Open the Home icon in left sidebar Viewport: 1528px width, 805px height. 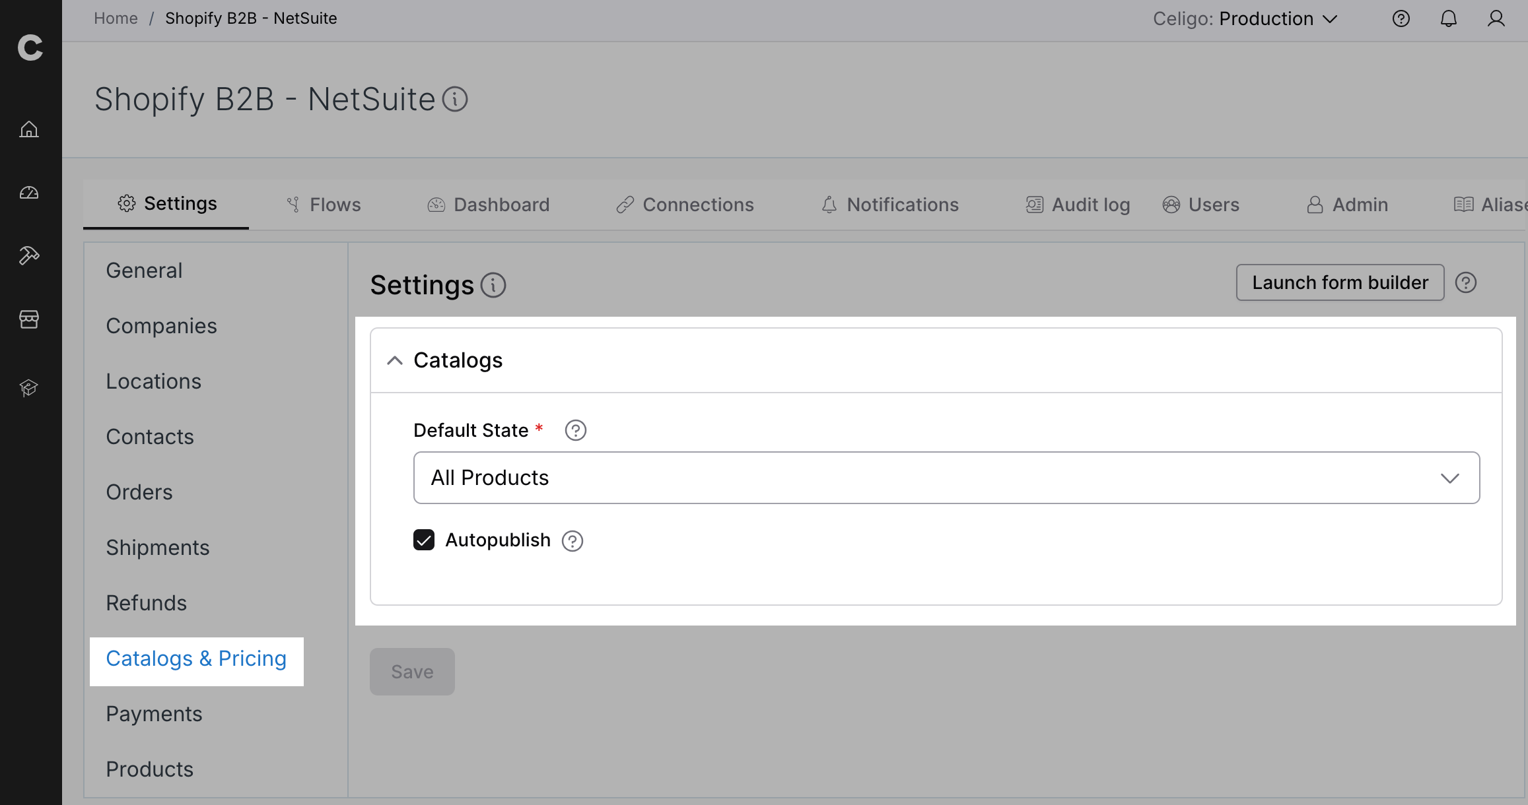[x=29, y=129]
